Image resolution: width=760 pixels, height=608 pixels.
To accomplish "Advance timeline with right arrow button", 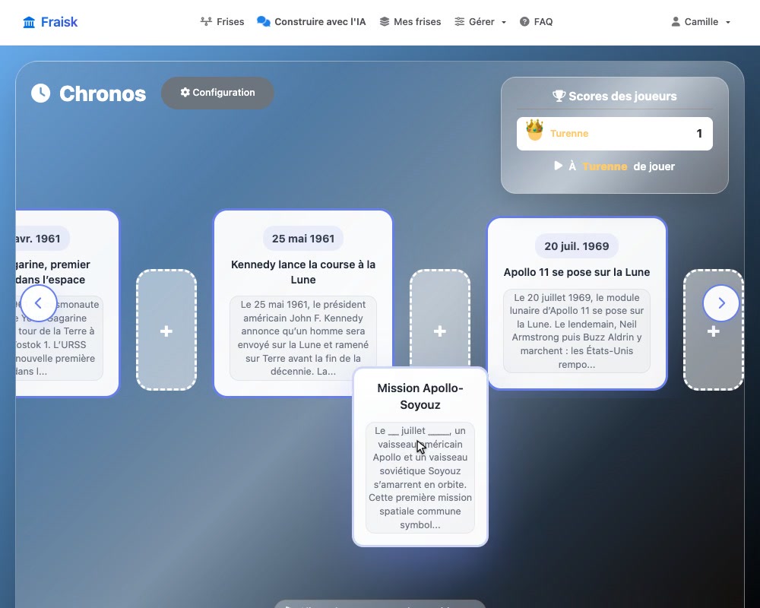I will pos(721,303).
